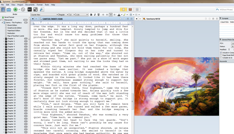Click the Chapter Twenty-Four document icon
The width and height of the screenshot is (234, 134).
click(40, 19)
